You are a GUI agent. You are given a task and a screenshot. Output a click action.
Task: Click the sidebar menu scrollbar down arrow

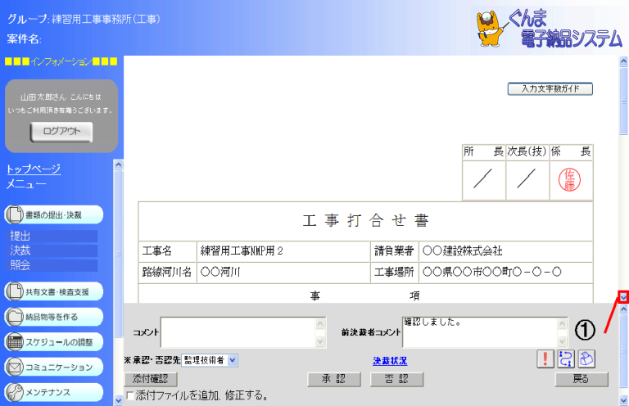coord(118,400)
